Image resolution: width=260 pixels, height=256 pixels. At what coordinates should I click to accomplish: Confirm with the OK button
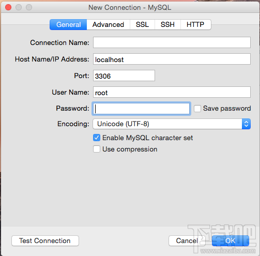point(231,240)
